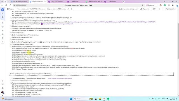
Task: Open browser tab list dropdown arrow
Action: (8, 2)
